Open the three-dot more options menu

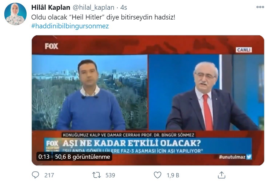[x=260, y=7]
